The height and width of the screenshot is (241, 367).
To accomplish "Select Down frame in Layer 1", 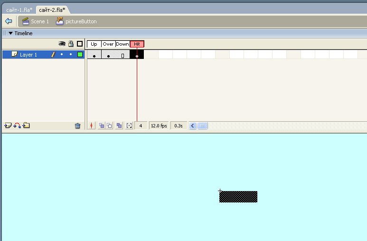I will tap(122, 54).
